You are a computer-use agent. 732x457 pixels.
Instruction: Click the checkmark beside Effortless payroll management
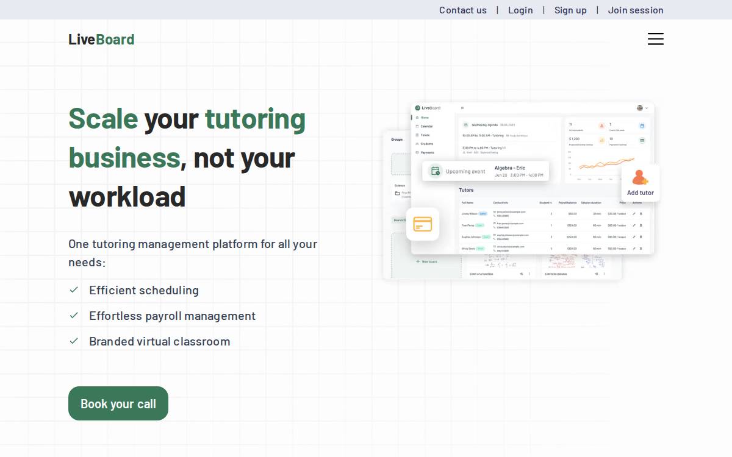[74, 316]
